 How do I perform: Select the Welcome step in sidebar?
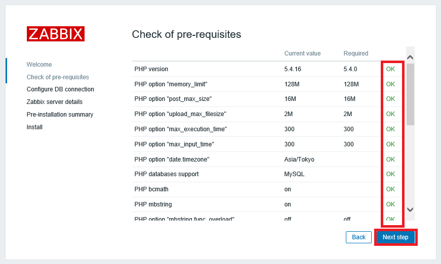39,65
